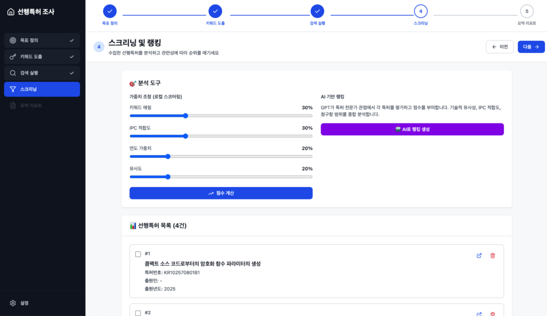
Task: Generate ranking with AI로 랭킹 생성 button
Action: (412, 129)
